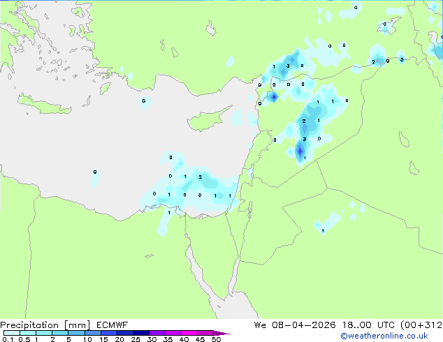
Task: Click the 0.1–0.5 mm legend color swatch
Action: click(x=12, y=333)
